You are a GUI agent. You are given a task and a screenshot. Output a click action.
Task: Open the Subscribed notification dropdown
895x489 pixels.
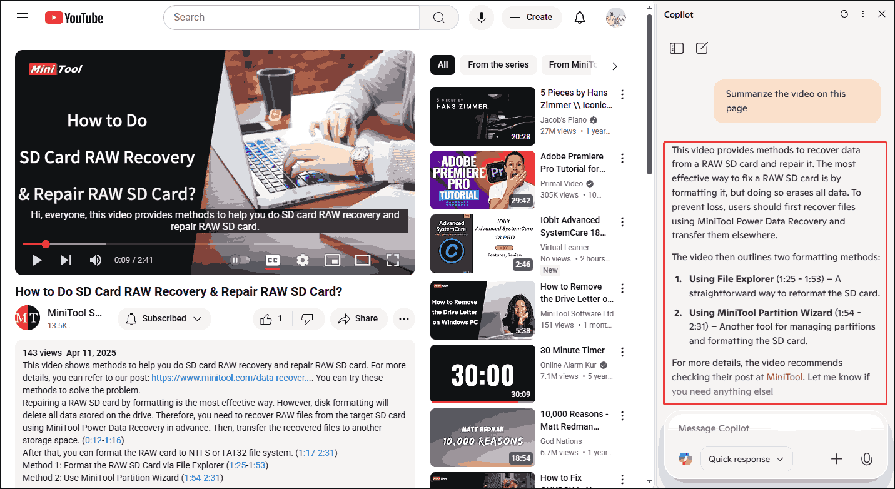click(164, 319)
